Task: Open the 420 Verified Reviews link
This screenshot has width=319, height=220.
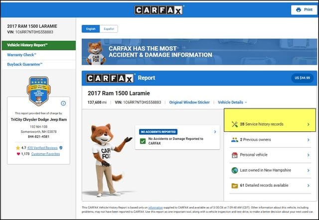Action: (41, 148)
